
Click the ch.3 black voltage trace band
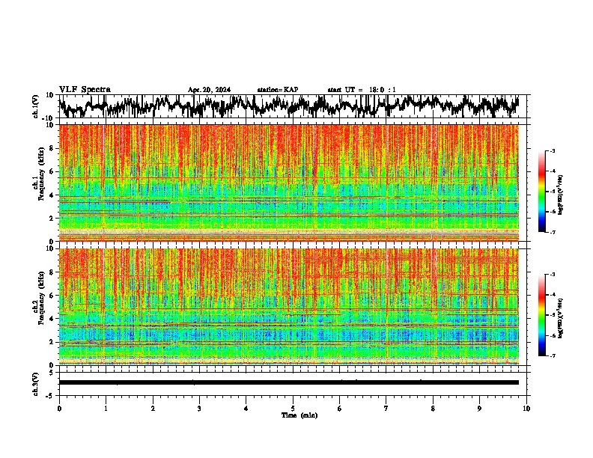click(289, 382)
